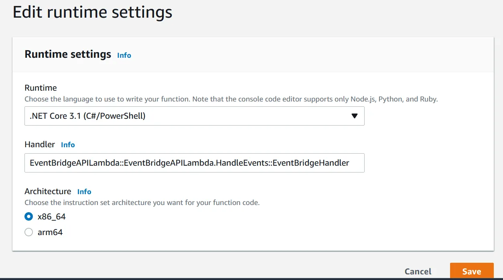Click into the Handler text field

coord(194,163)
